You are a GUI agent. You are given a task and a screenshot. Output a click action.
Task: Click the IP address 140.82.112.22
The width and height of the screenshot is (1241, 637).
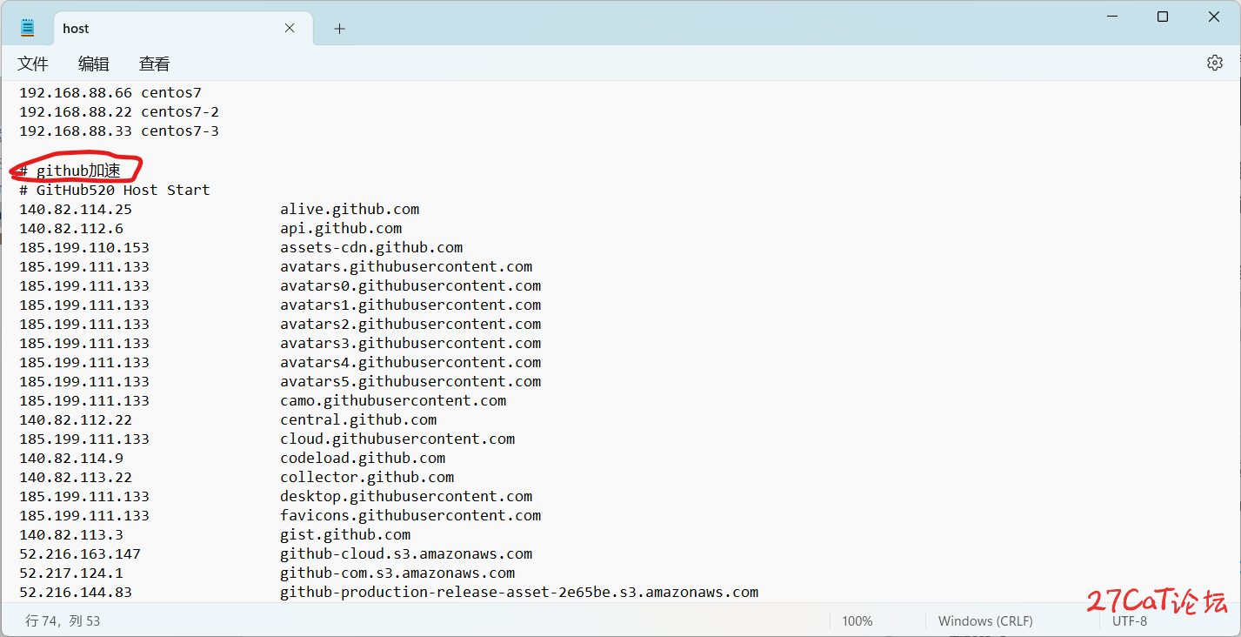click(x=76, y=419)
